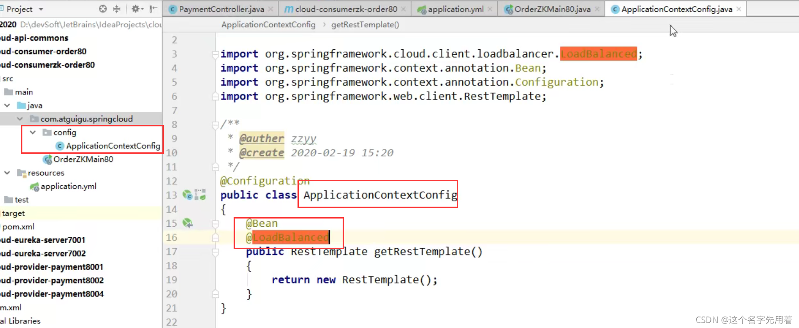This screenshot has height=328, width=799.
Task: Click the resources folder icon
Action: 21,173
